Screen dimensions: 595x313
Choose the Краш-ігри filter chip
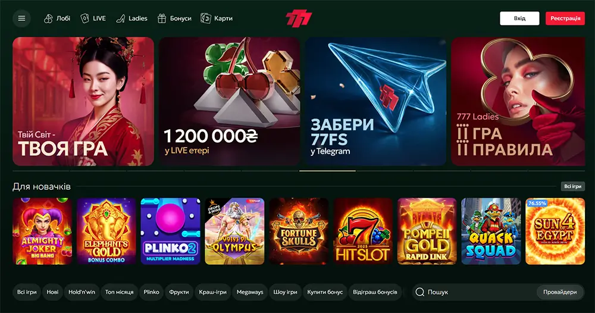tap(212, 292)
